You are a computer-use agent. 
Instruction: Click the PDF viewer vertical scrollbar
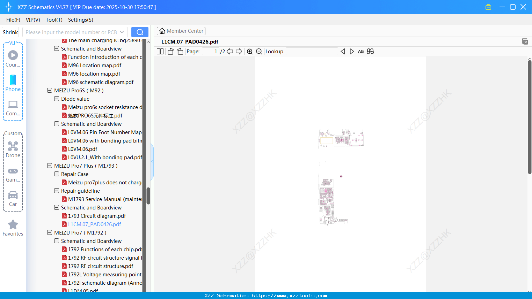[530, 117]
